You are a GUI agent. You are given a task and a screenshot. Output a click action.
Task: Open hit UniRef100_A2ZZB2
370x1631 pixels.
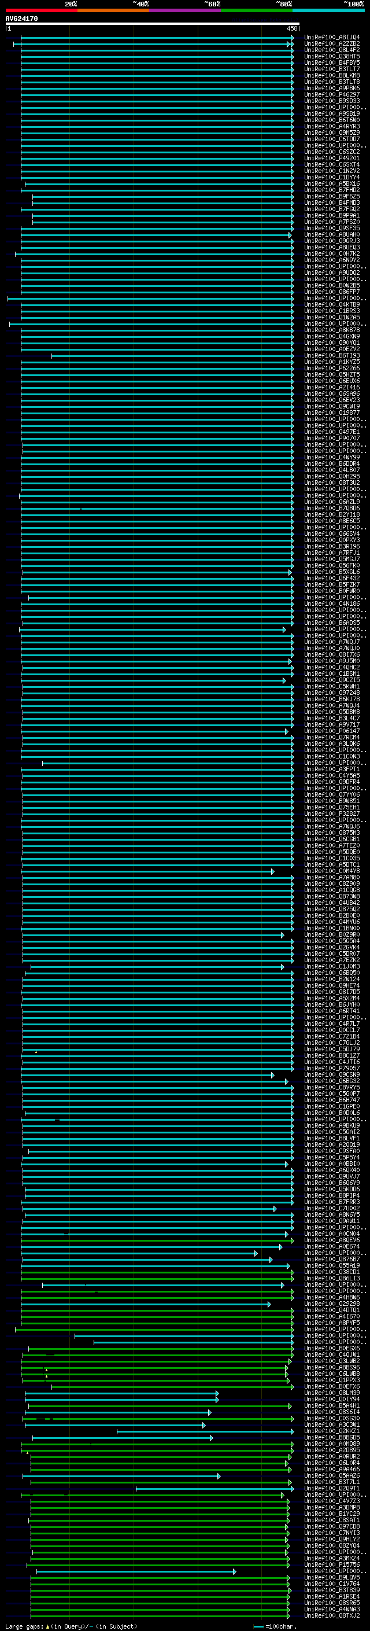[x=331, y=44]
